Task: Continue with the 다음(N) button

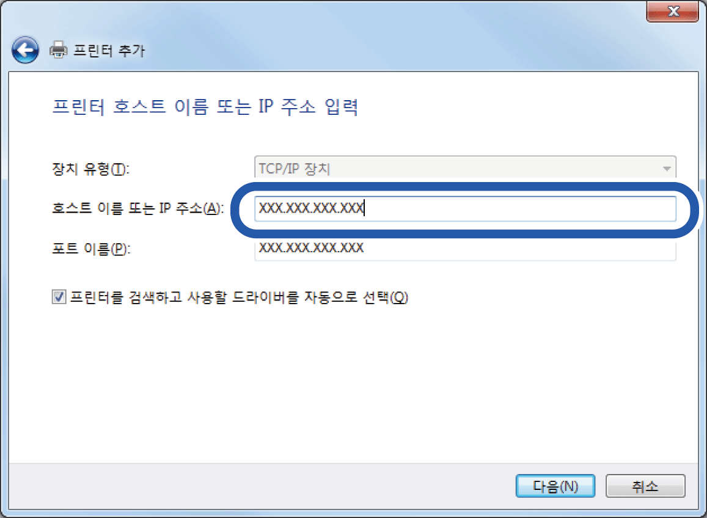Action: (x=555, y=486)
